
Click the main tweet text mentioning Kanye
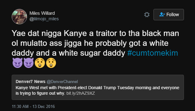(95, 43)
